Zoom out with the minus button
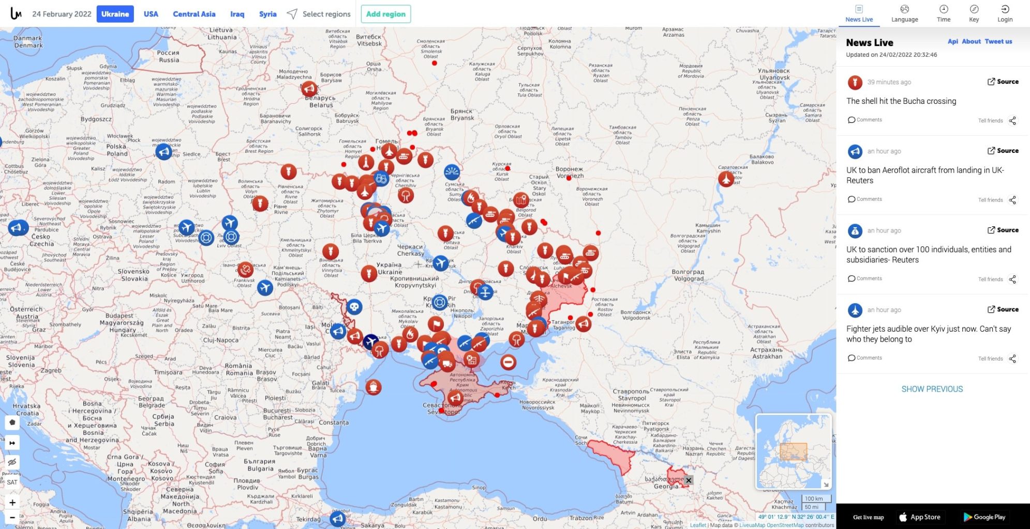The height and width of the screenshot is (529, 1030). [x=12, y=517]
